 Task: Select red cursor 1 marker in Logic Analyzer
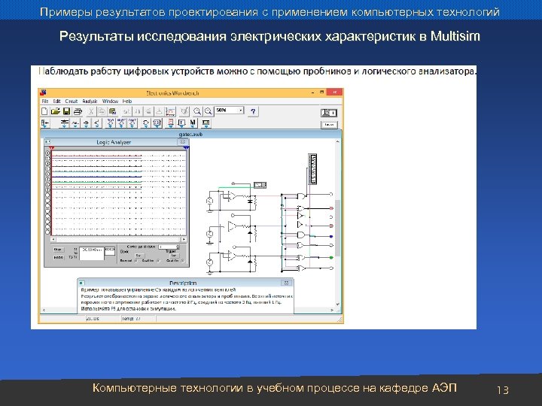click(x=51, y=148)
